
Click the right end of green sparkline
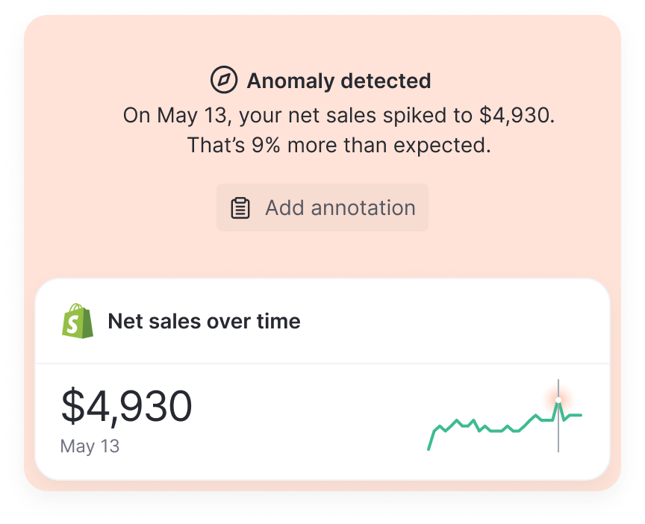pyautogui.click(x=579, y=415)
